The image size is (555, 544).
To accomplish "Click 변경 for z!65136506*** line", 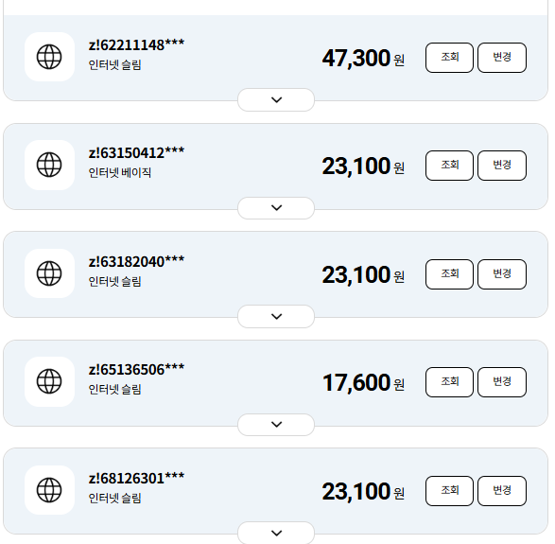I will tap(502, 382).
